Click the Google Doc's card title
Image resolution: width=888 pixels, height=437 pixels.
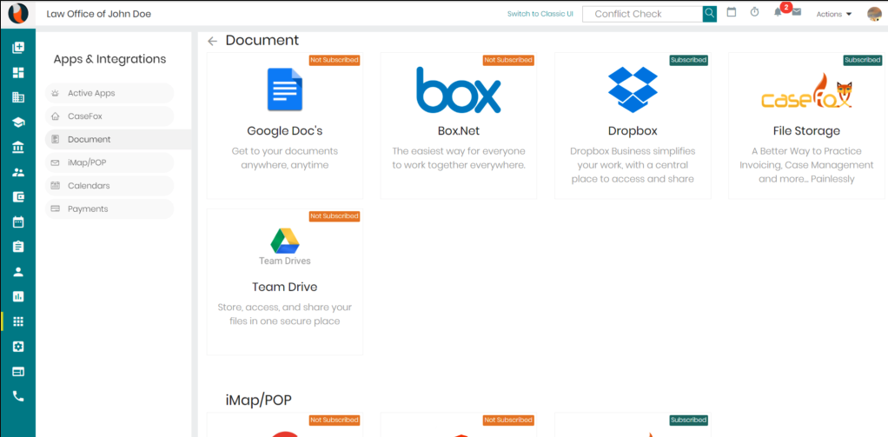(285, 131)
